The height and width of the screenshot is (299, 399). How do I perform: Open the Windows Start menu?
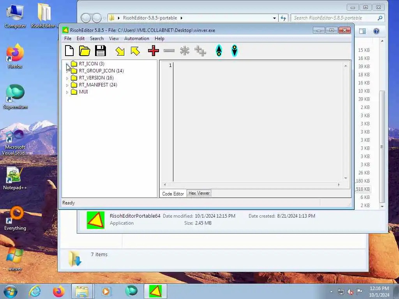point(10,291)
